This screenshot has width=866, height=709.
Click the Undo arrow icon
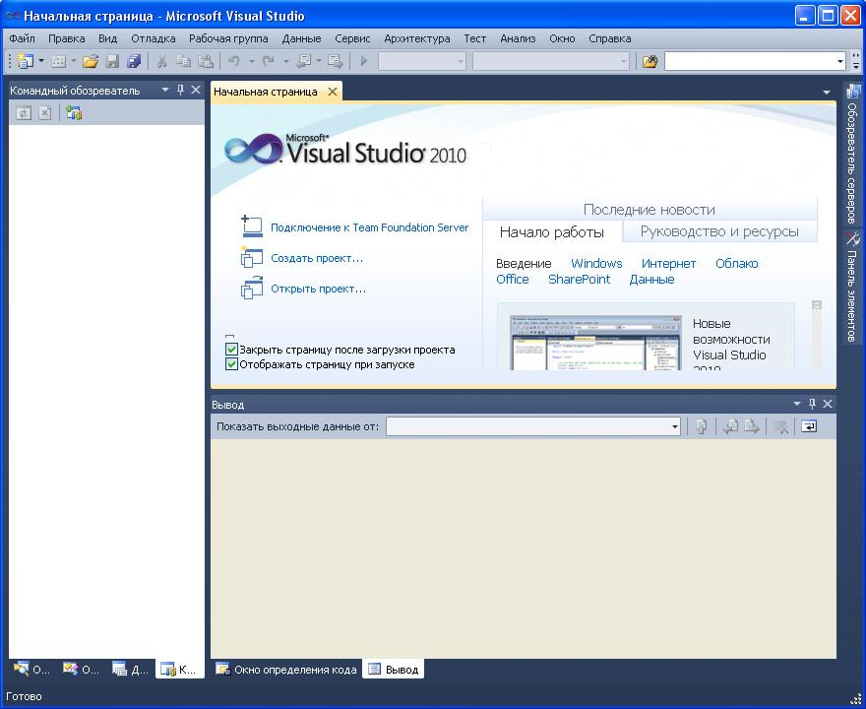[234, 61]
